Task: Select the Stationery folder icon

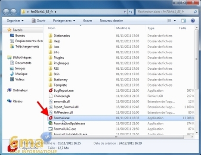Action: pyautogui.click(x=50, y=80)
